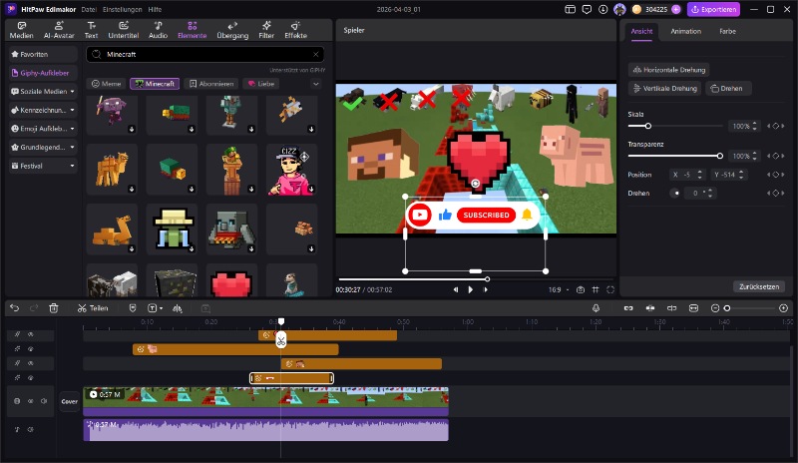Fit timeline to window icon

(693, 308)
